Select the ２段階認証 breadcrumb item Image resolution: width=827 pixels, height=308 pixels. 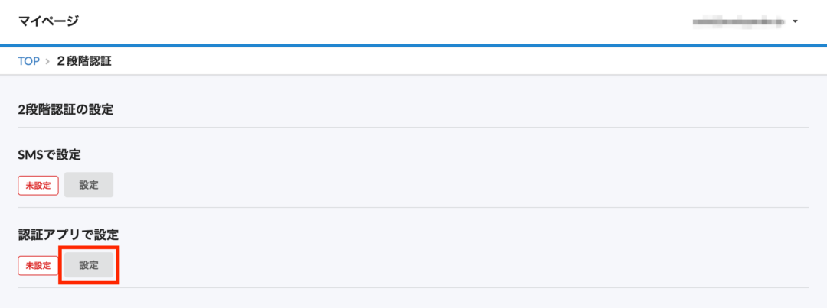click(x=83, y=61)
